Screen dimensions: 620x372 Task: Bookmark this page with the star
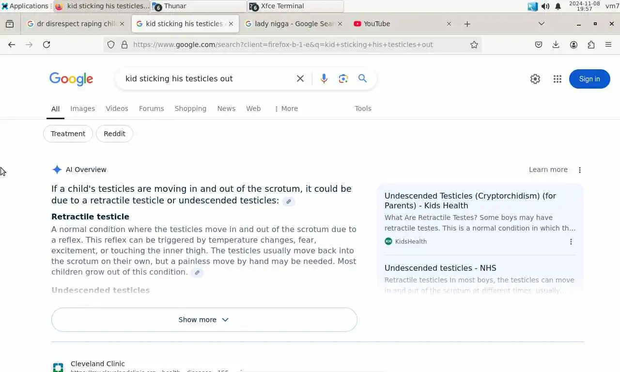[474, 45]
